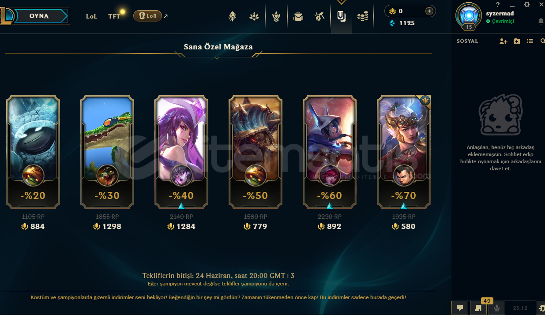The height and width of the screenshot is (315, 545).
Task: Open the Store coins icon
Action: click(363, 17)
